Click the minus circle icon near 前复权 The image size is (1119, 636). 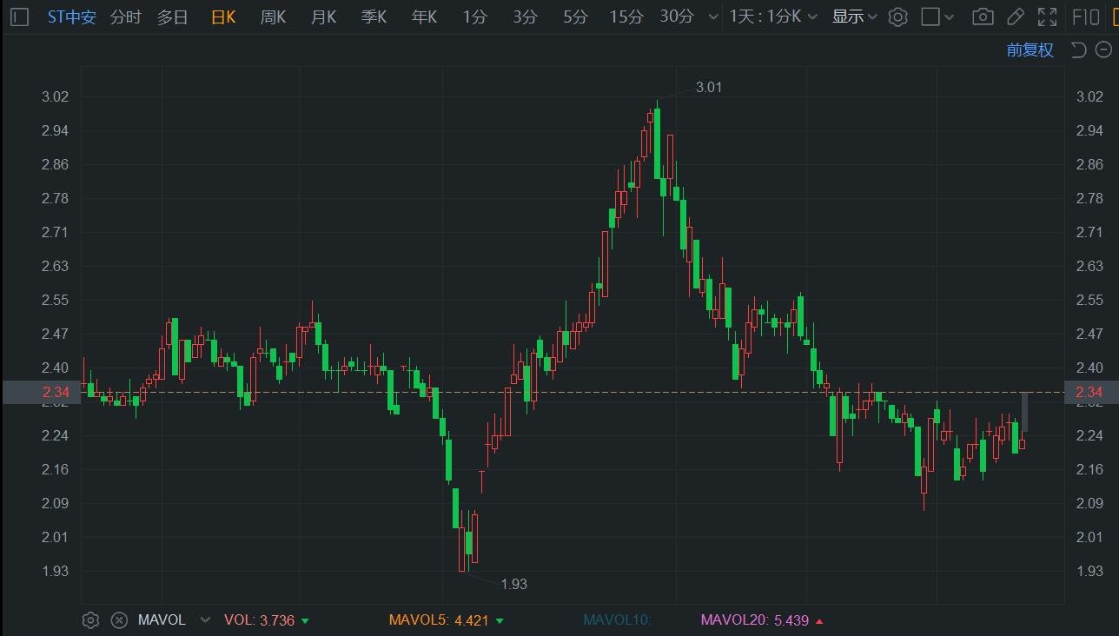1102,50
